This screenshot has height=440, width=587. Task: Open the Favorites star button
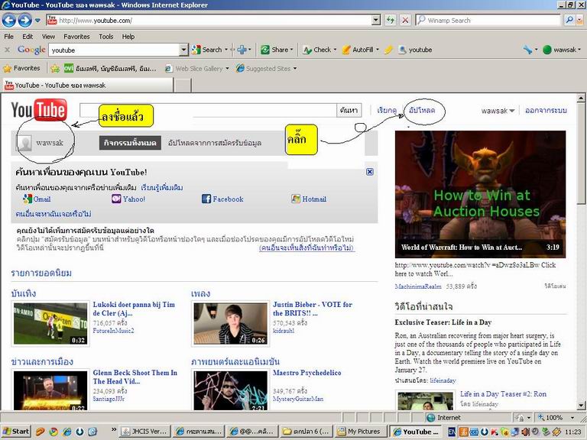(x=21, y=68)
